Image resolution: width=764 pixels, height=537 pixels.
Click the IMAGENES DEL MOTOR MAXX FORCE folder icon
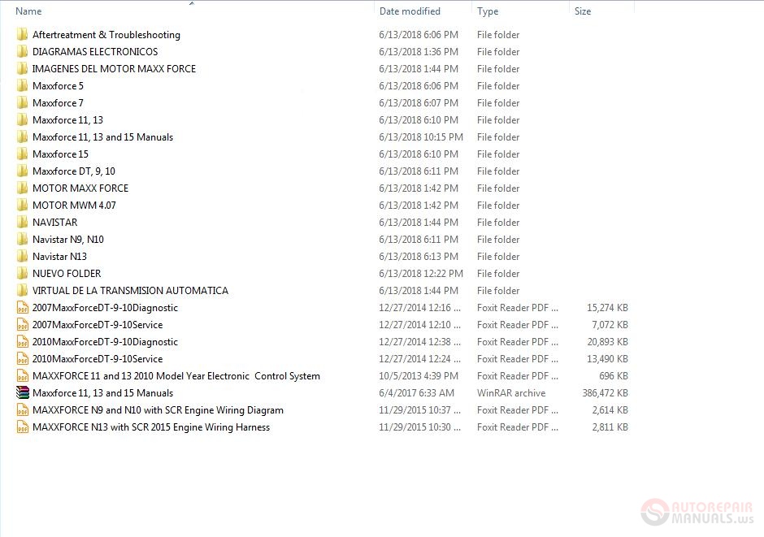click(x=23, y=68)
